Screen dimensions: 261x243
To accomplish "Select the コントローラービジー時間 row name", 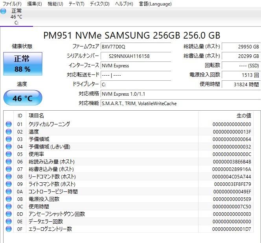I will [53, 191].
